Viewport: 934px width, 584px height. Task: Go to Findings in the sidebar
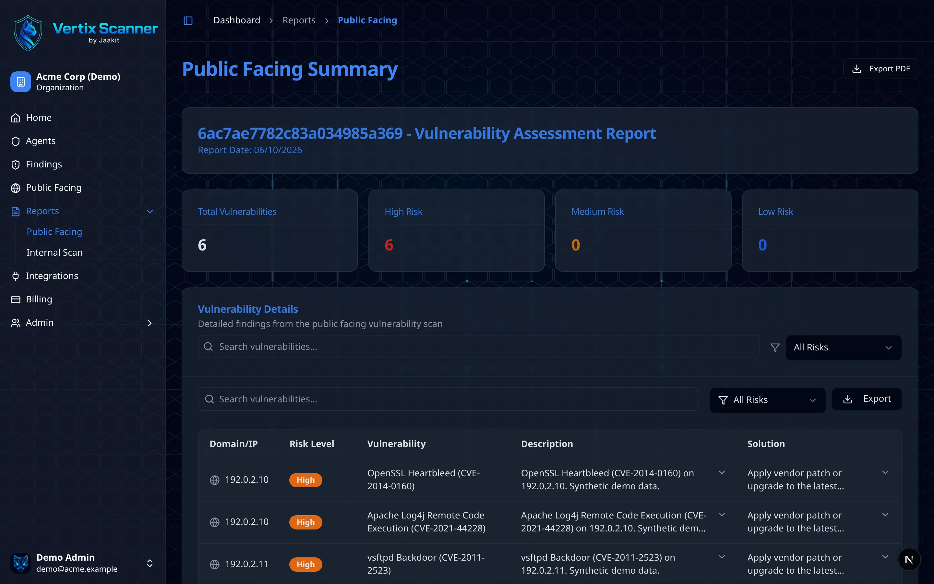tap(43, 164)
